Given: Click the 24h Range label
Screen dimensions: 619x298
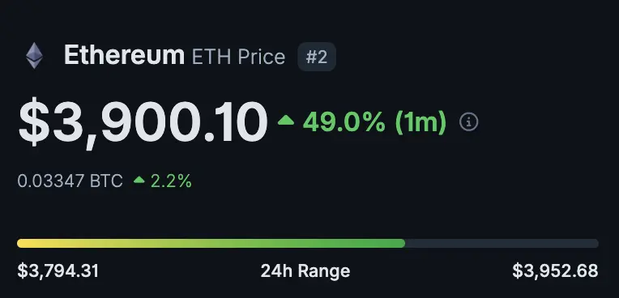Looking at the screenshot, I should point(305,271).
